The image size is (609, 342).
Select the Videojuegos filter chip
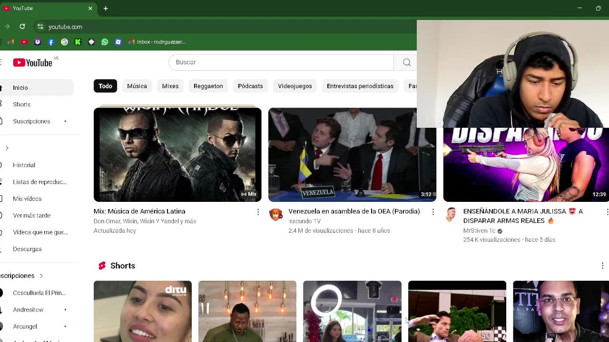[295, 86]
